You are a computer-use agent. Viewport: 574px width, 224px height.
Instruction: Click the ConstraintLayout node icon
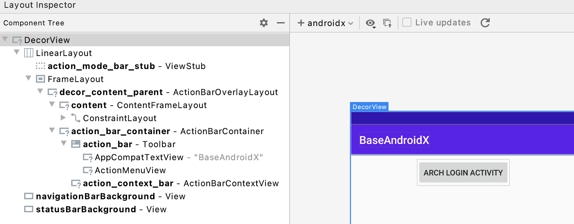point(76,118)
